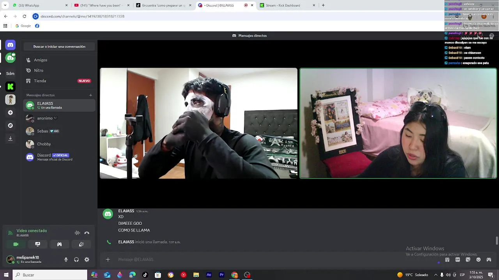Open Nitro page in sidebar

tap(59, 71)
